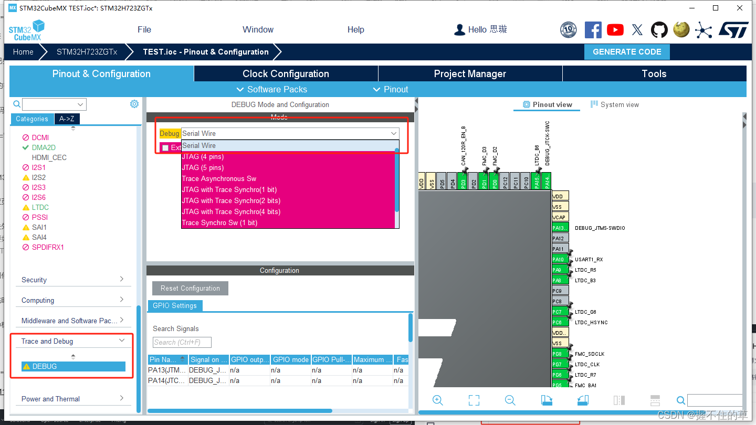
Task: Open the Window menu
Action: (x=258, y=29)
